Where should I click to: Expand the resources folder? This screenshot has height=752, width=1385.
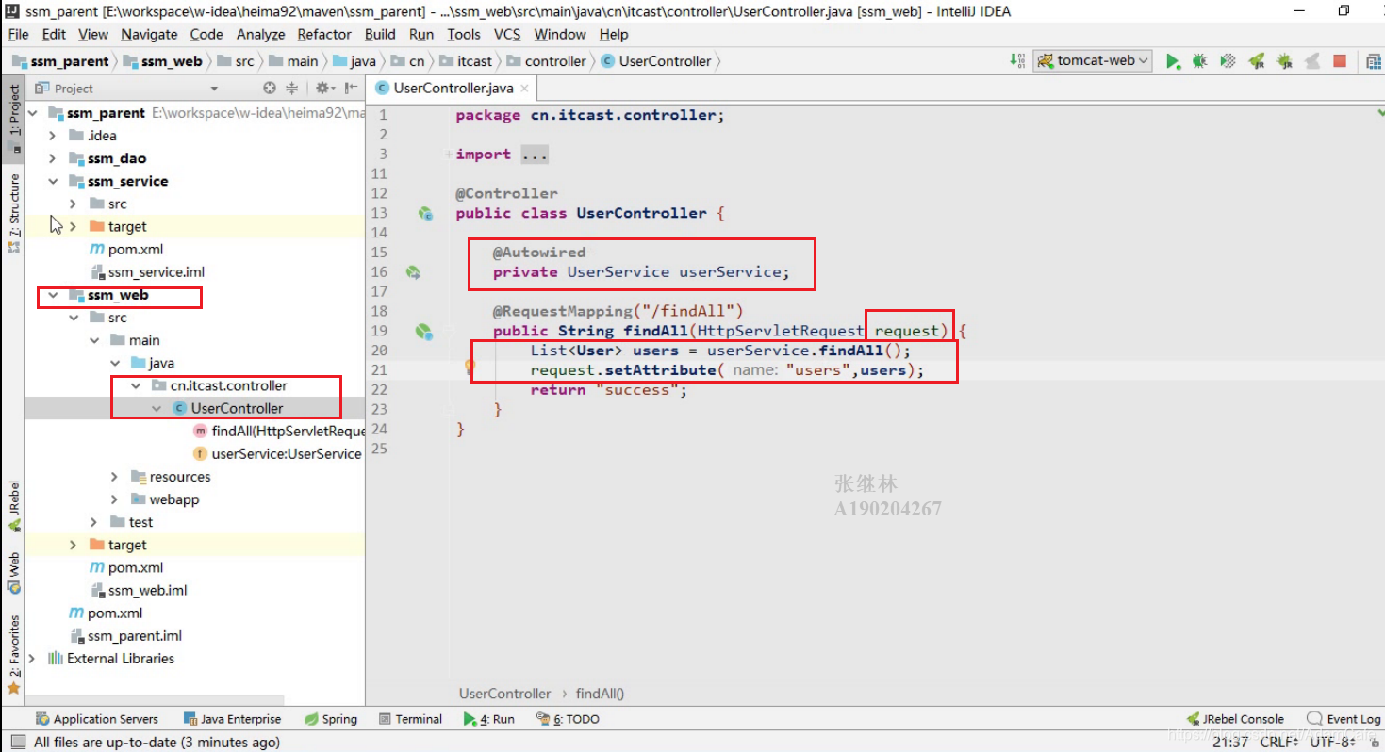[x=115, y=477]
